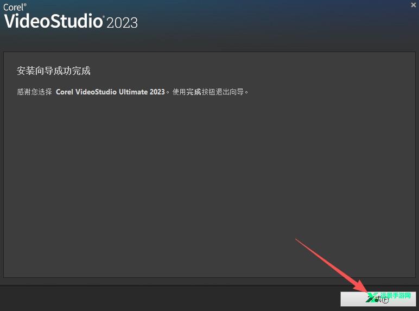The height and width of the screenshot is (311, 419).
Task: Close the VideoStudio installer window
Action: 414,5
